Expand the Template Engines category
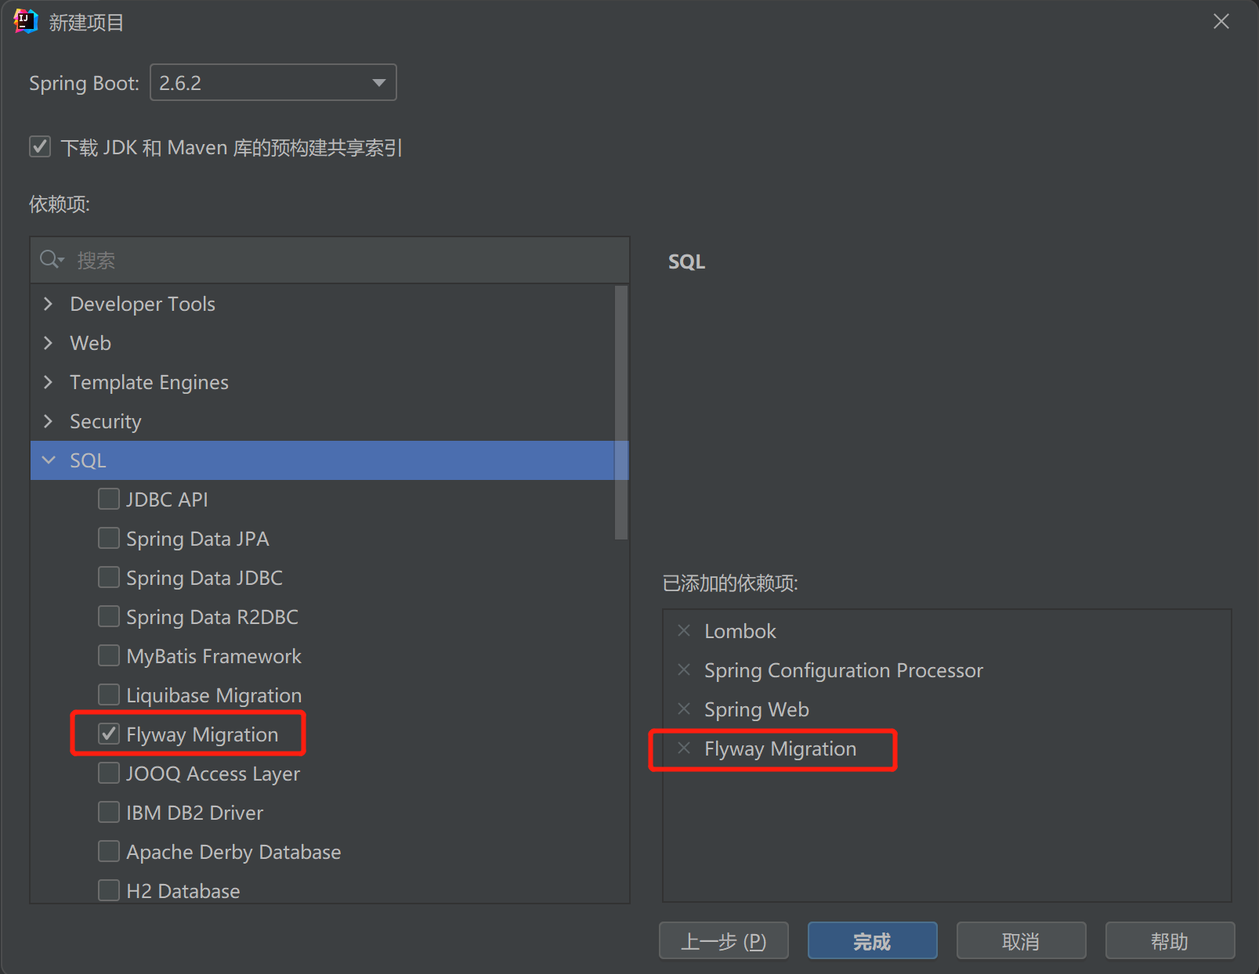Image resolution: width=1259 pixels, height=974 pixels. pyautogui.click(x=49, y=382)
